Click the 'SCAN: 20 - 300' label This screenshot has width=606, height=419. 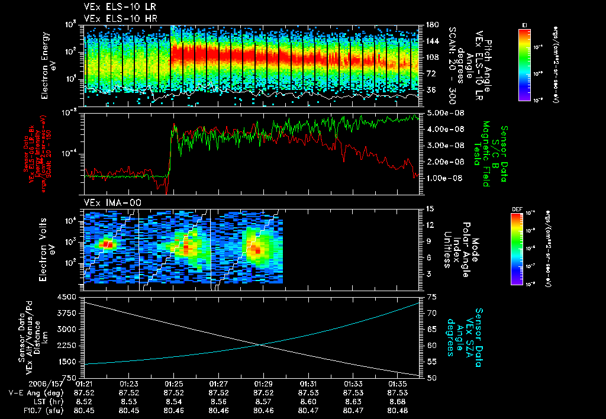[x=452, y=66]
